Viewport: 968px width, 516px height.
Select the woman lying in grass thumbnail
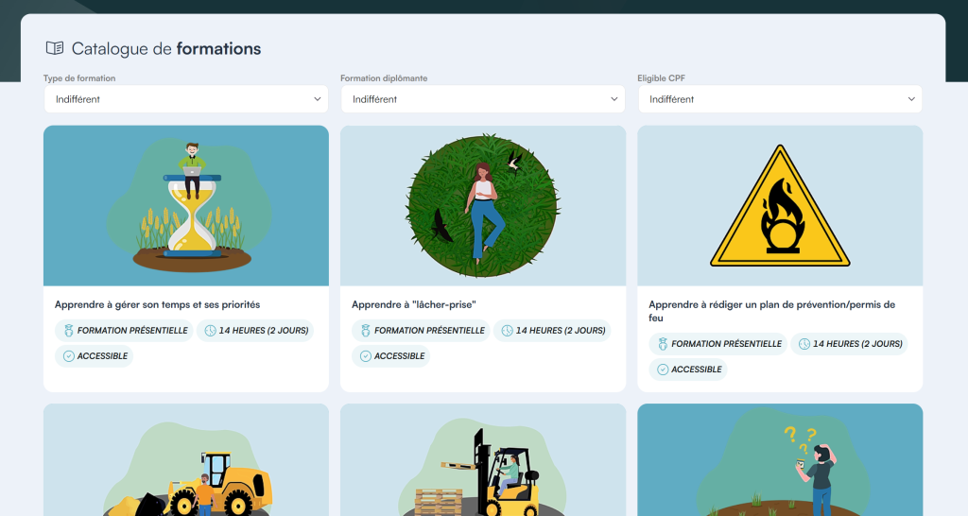[x=483, y=206]
